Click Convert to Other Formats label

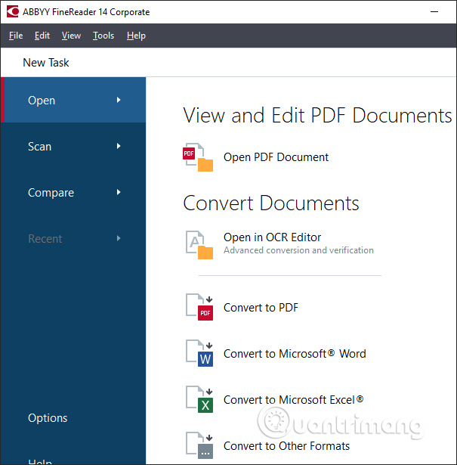coord(286,446)
